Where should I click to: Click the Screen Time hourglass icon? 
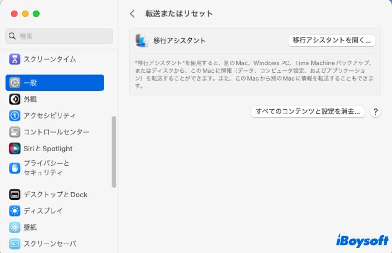tap(15, 59)
